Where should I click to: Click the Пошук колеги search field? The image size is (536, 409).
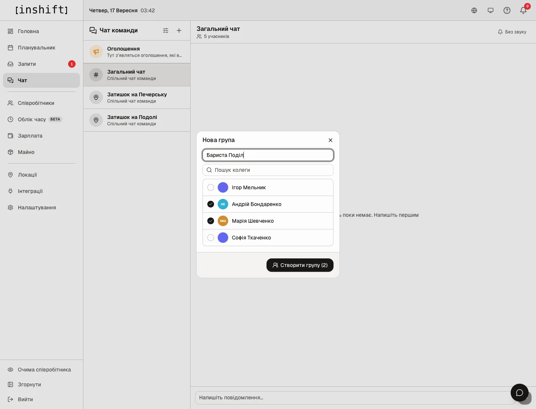click(268, 170)
